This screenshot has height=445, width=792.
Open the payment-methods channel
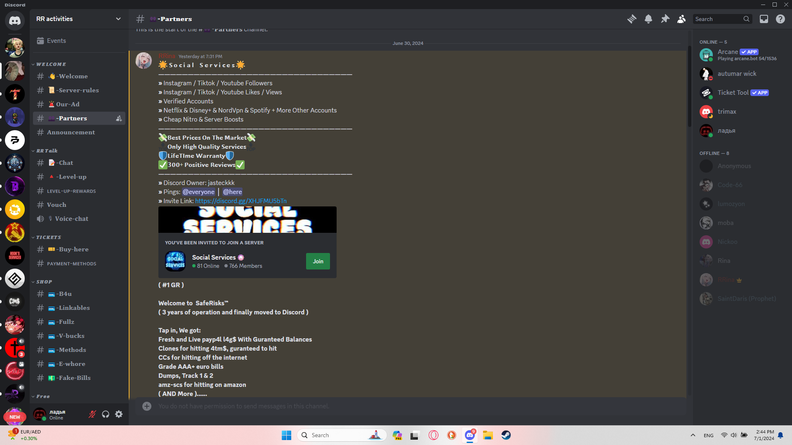click(x=79, y=263)
